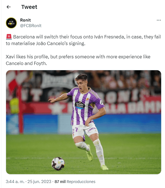The height and width of the screenshot is (188, 165).
Task: Click the 25 jun. 2023 date
Action: pos(39,182)
